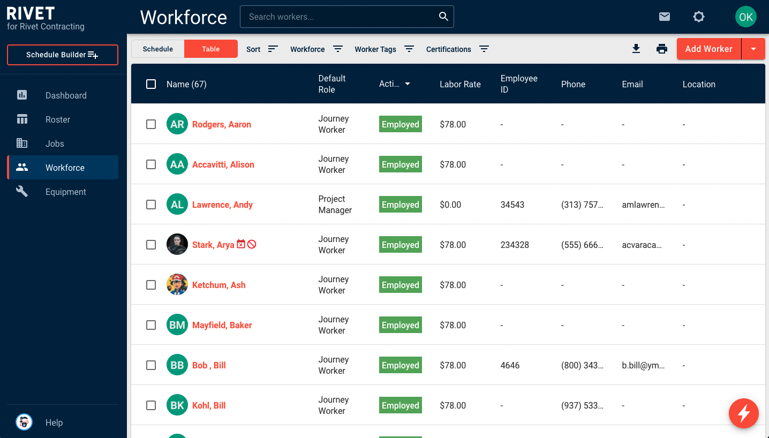Click Employee ID 234328 cell
The width and height of the screenshot is (769, 438).
[515, 245]
